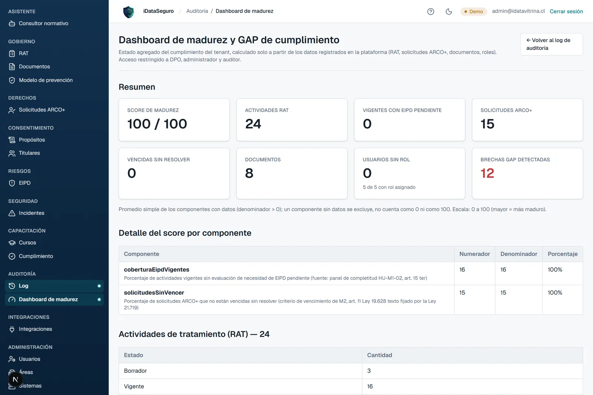Open the help question-mark icon

point(431,11)
